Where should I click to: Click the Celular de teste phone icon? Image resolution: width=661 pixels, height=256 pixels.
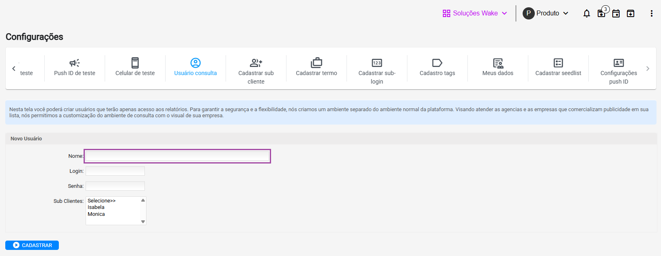(135, 63)
